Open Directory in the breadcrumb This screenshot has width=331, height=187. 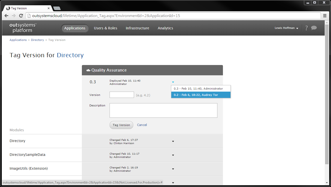click(38, 40)
